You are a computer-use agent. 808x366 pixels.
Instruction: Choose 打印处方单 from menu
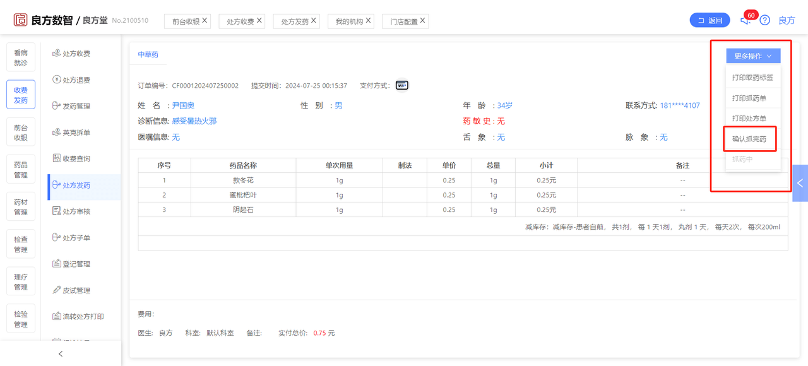click(753, 118)
